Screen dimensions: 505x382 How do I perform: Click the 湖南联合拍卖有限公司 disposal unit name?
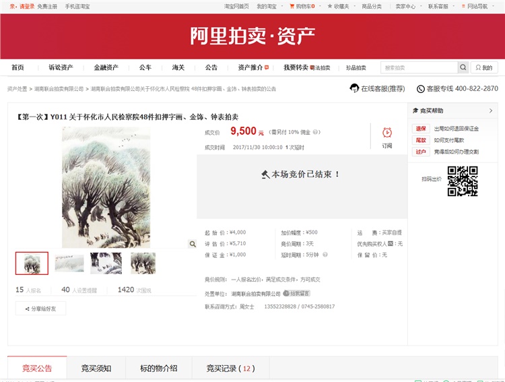(x=256, y=294)
